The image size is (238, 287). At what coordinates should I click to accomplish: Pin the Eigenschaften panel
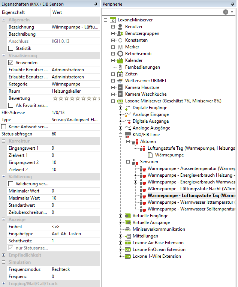(96, 4)
